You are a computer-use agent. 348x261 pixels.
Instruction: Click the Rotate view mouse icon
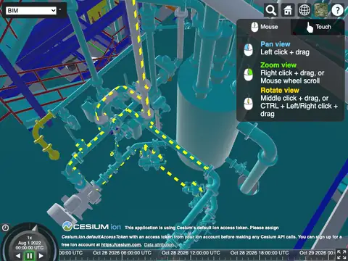click(249, 104)
